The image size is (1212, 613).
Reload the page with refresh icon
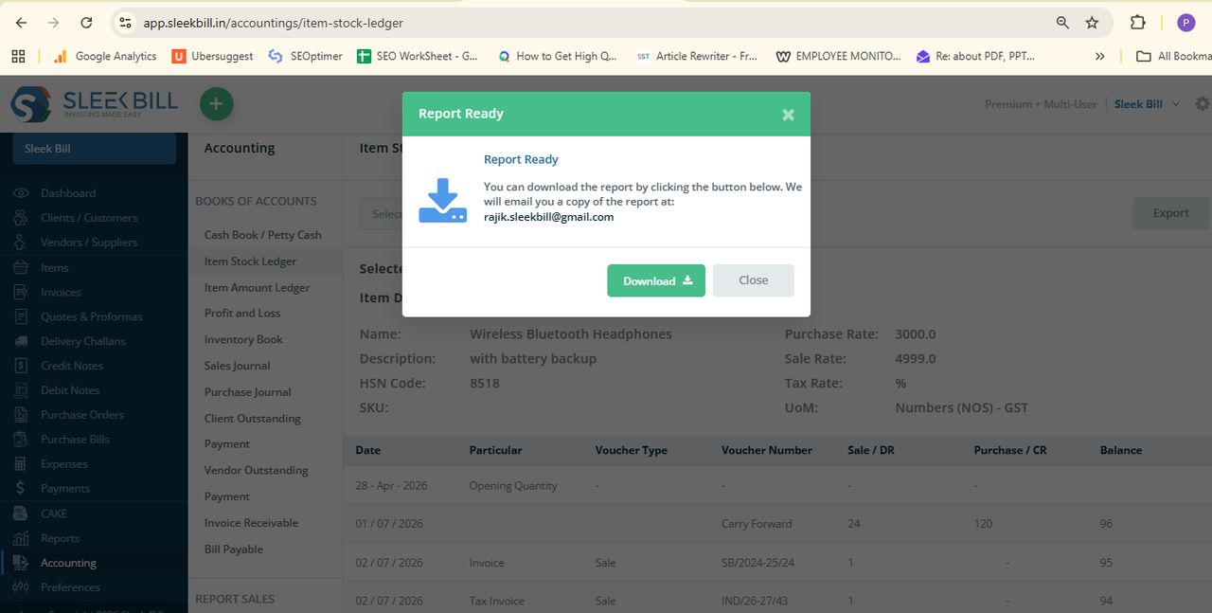[x=86, y=22]
